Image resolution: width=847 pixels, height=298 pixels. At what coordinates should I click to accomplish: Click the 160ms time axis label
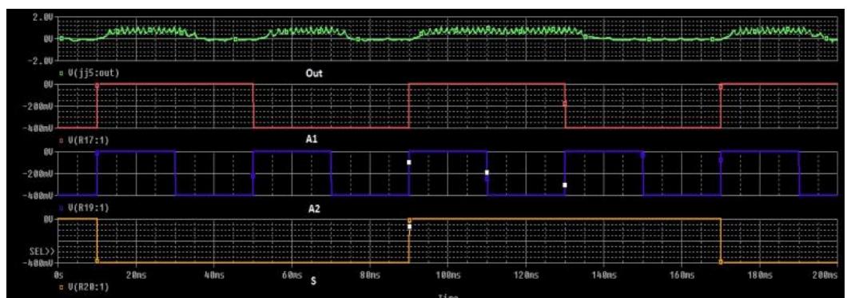682,275
